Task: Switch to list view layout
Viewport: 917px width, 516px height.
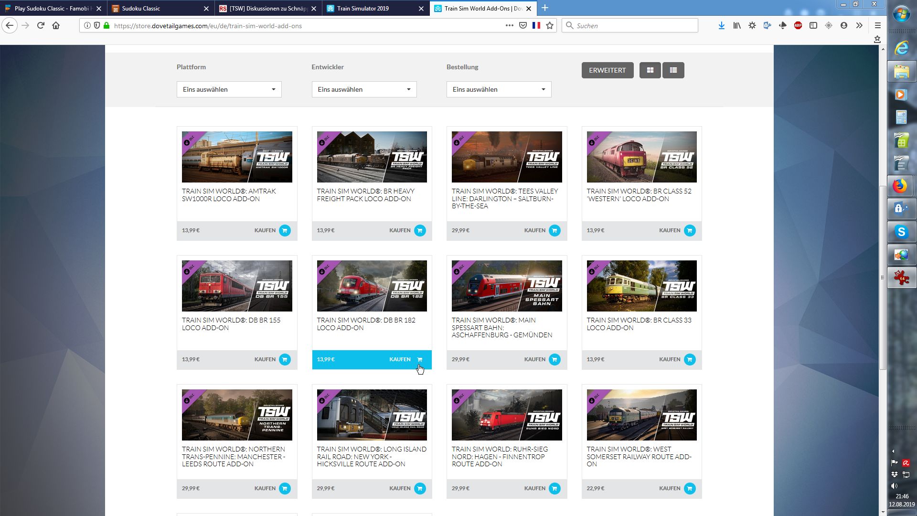Action: [673, 70]
